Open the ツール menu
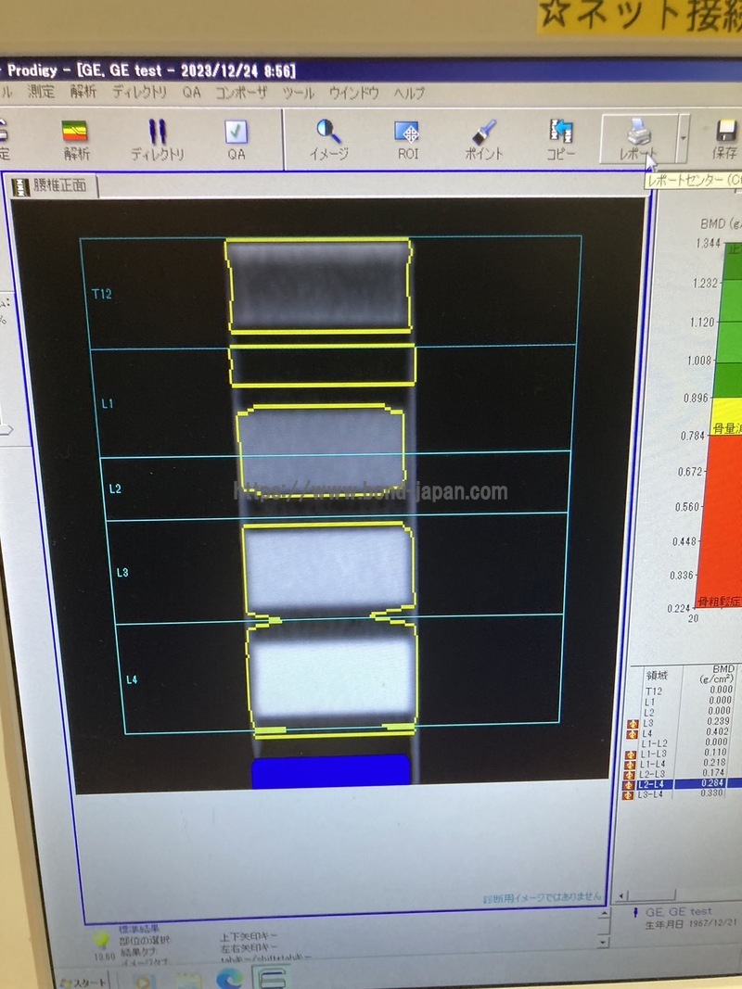This screenshot has width=742, height=989. point(299,93)
